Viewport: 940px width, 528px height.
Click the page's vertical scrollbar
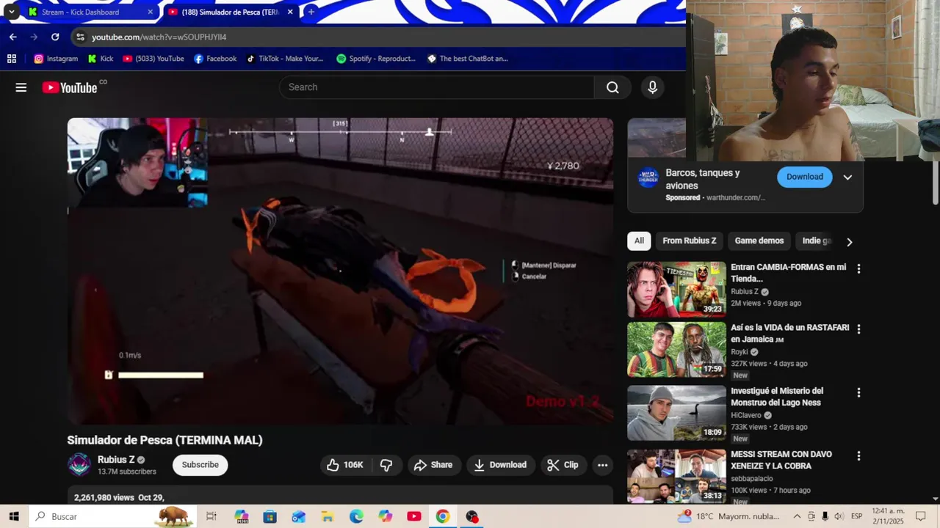[x=935, y=183]
